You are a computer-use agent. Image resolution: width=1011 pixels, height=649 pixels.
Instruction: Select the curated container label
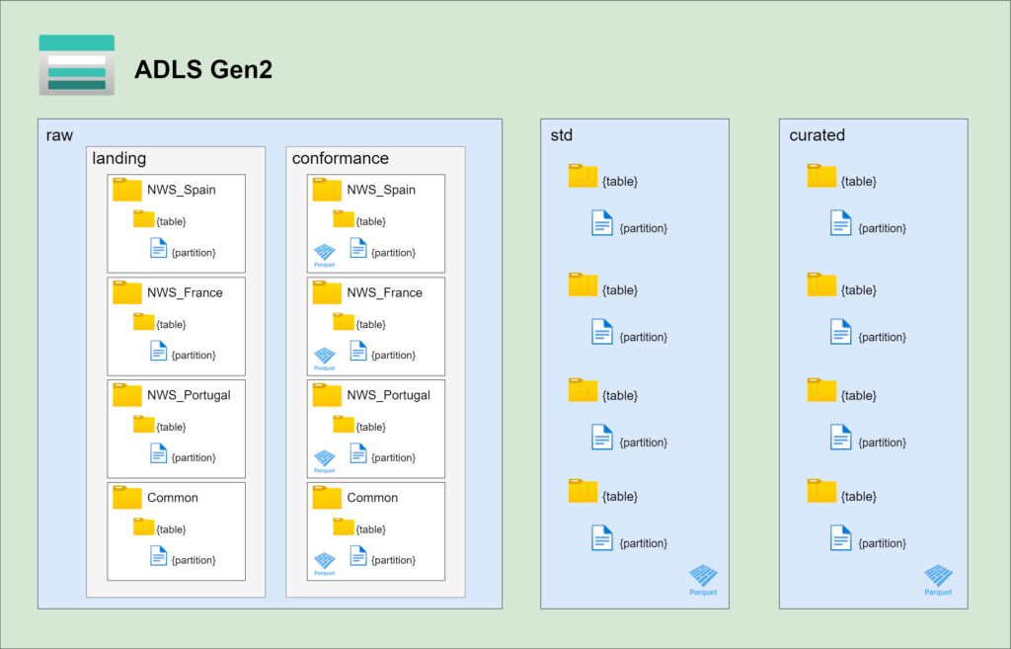[817, 134]
